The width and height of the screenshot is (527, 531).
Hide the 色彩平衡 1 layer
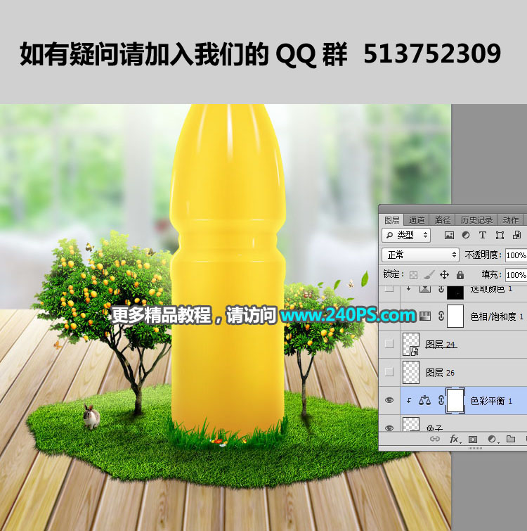(x=389, y=400)
